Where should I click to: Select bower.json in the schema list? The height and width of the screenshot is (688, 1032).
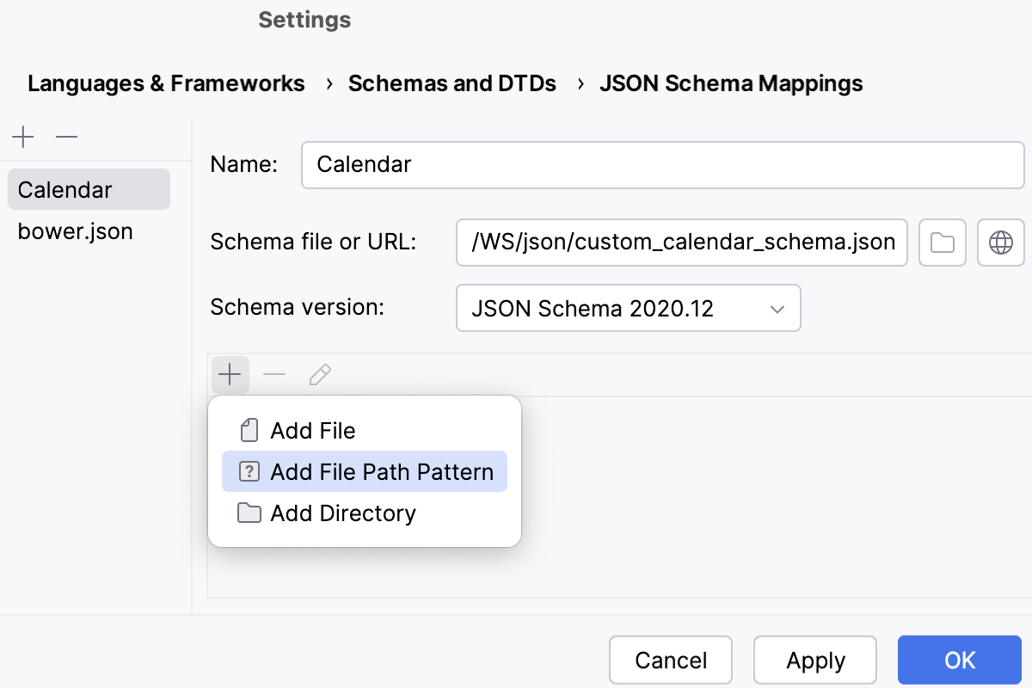[x=75, y=231]
